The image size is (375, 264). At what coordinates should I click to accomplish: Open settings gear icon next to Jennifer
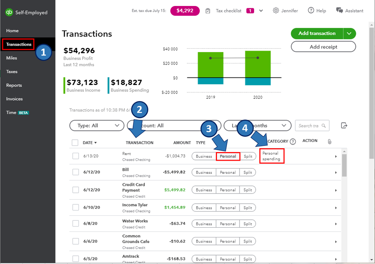point(276,10)
